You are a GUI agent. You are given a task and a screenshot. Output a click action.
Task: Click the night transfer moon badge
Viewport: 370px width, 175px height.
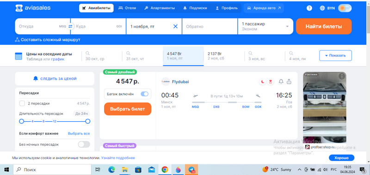262,82
